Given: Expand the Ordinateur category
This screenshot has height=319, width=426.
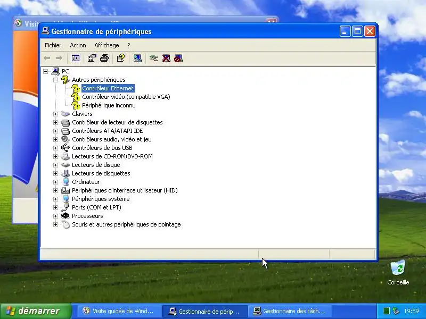Looking at the screenshot, I should pos(56,182).
